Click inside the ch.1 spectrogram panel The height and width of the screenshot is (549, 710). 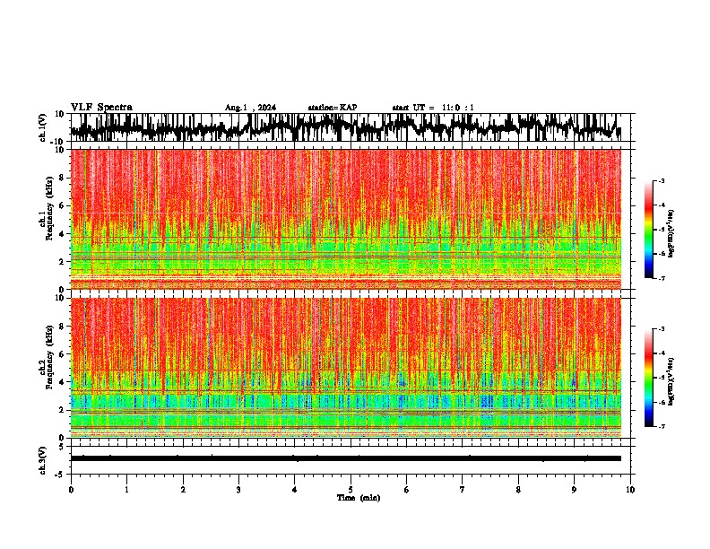tap(345, 219)
